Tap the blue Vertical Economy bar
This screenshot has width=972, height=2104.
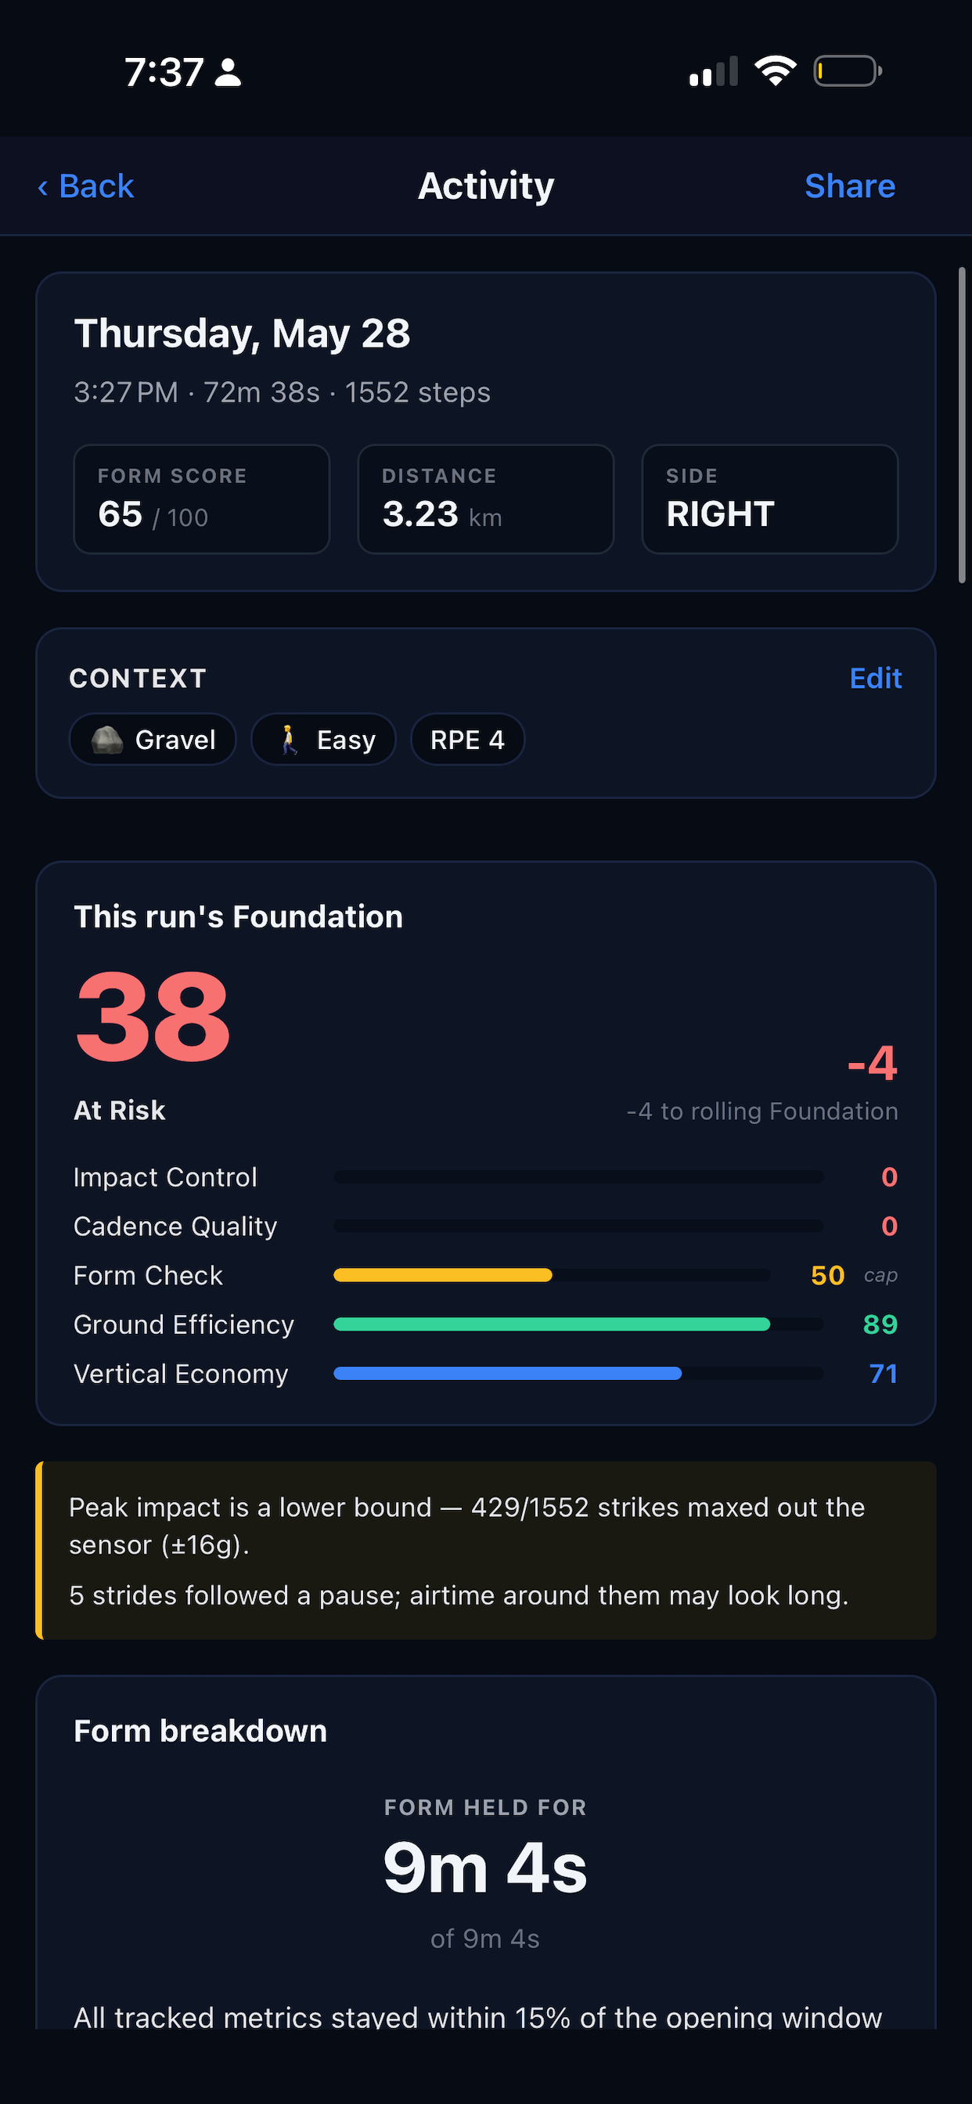pos(507,1373)
